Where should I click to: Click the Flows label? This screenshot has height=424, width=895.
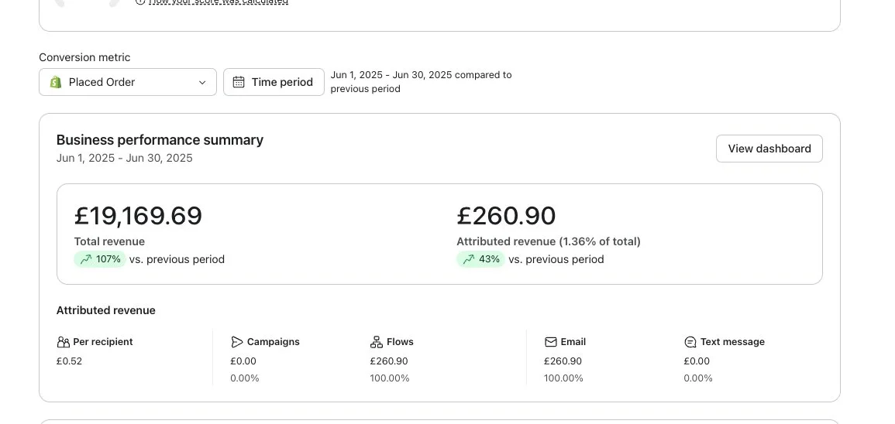[x=400, y=342]
